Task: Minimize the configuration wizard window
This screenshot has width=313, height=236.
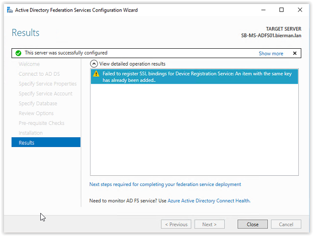Action: (x=263, y=10)
